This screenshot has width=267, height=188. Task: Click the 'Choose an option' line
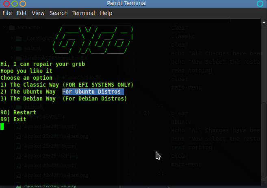26,78
